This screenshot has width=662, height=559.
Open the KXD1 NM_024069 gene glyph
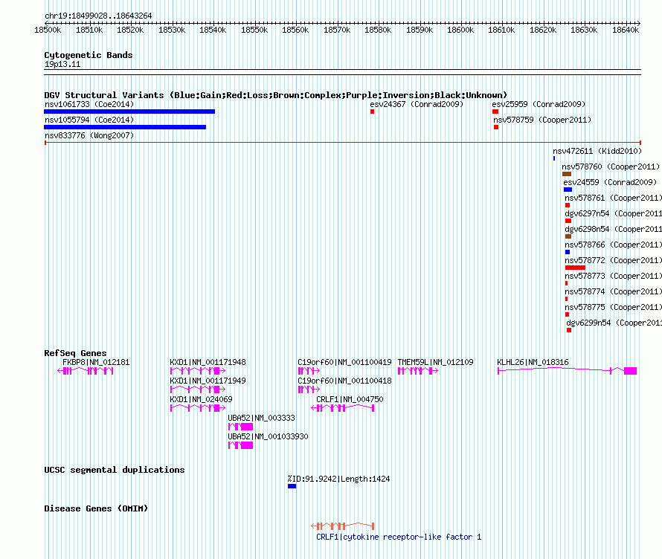tap(198, 408)
